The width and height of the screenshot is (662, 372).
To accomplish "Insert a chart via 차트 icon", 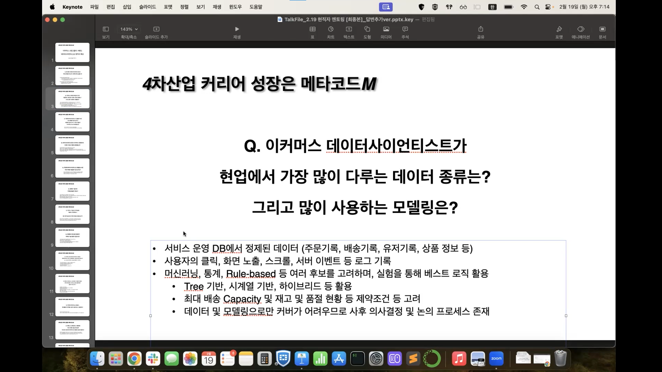I will [x=331, y=29].
